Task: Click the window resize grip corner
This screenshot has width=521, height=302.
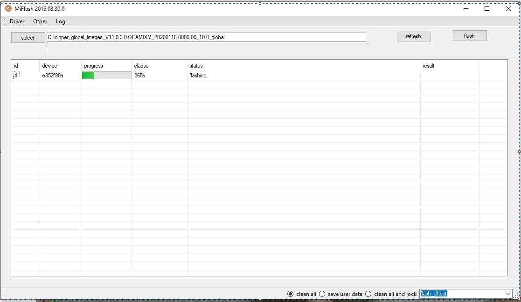Action: (x=516, y=296)
